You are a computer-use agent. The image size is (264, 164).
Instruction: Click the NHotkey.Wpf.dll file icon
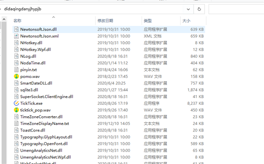pos(16,50)
